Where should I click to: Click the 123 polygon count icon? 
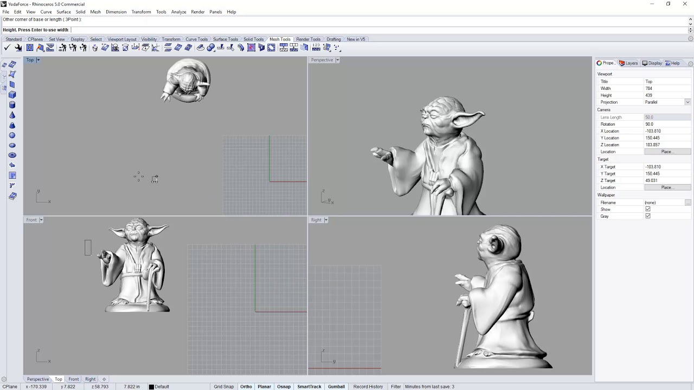316,48
